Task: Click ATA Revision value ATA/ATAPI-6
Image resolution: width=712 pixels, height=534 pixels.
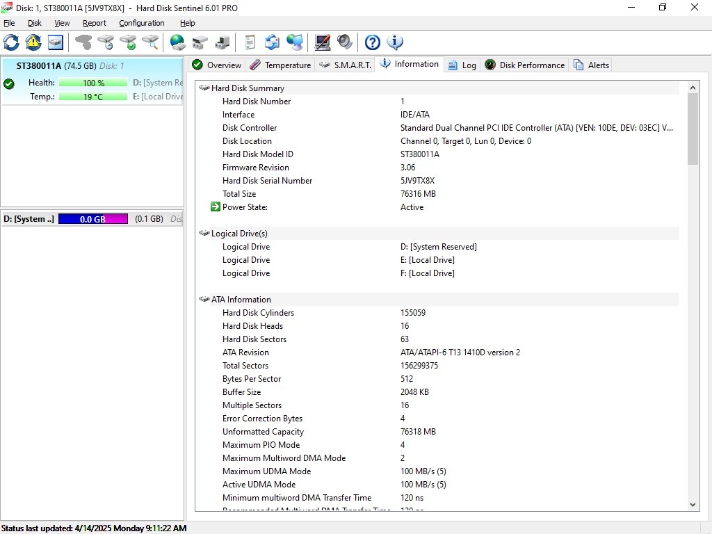Action: tap(460, 352)
